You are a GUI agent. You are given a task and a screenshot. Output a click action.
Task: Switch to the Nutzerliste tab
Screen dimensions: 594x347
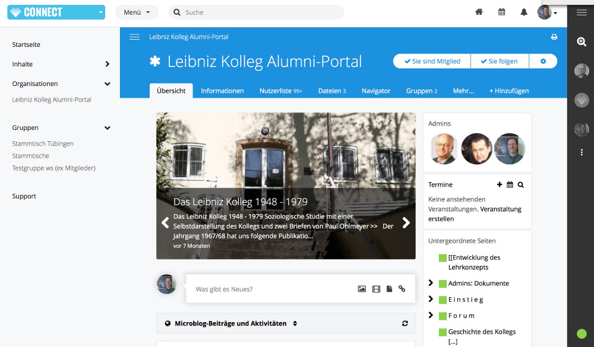click(281, 91)
